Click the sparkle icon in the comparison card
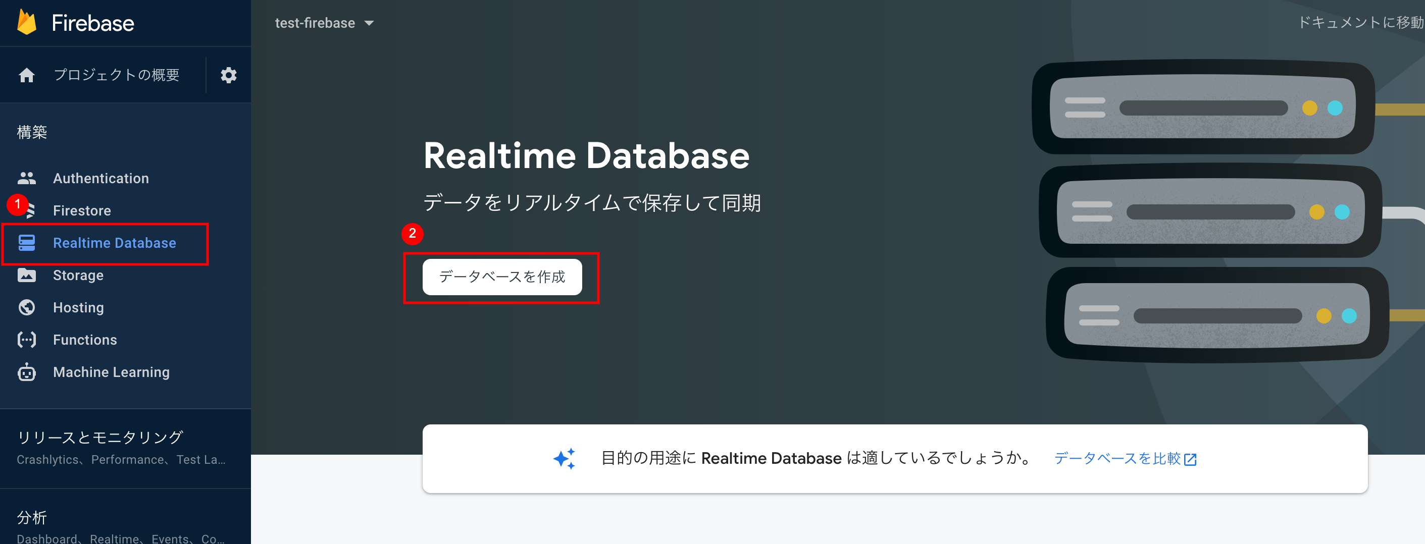 pyautogui.click(x=564, y=459)
